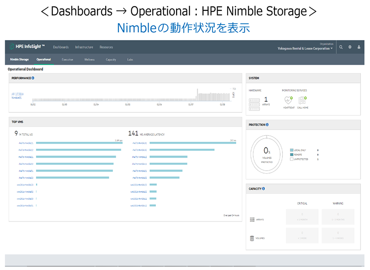
Task: Open the user account icon
Action: [359, 47]
